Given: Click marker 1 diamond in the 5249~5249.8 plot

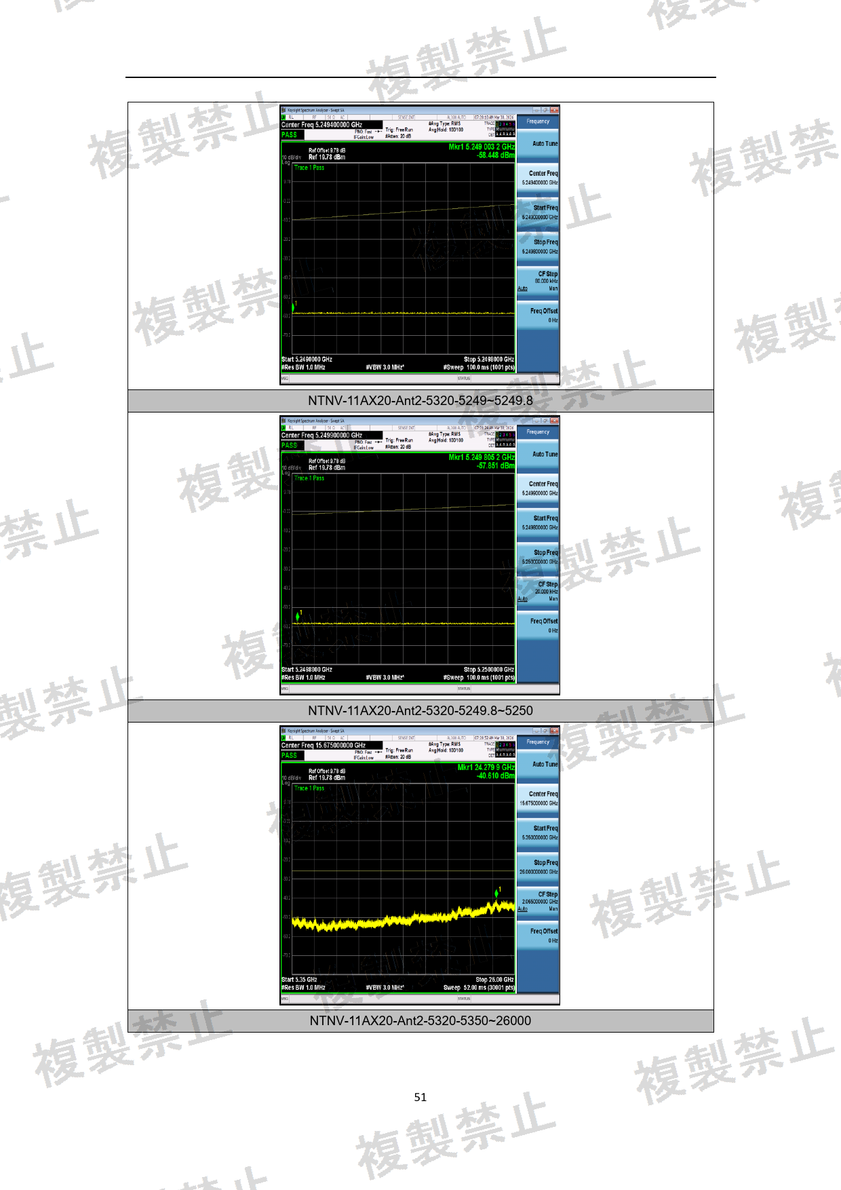Looking at the screenshot, I should (x=293, y=307).
